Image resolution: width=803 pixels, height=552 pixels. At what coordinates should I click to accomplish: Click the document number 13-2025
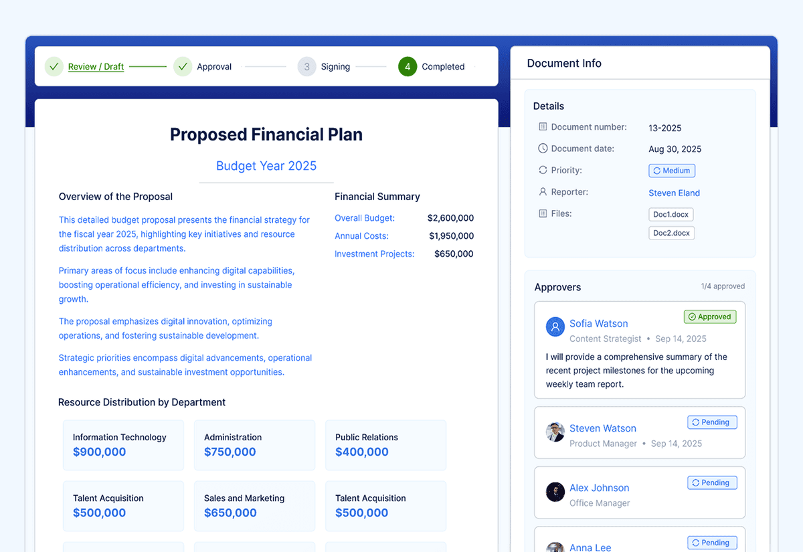(x=665, y=128)
